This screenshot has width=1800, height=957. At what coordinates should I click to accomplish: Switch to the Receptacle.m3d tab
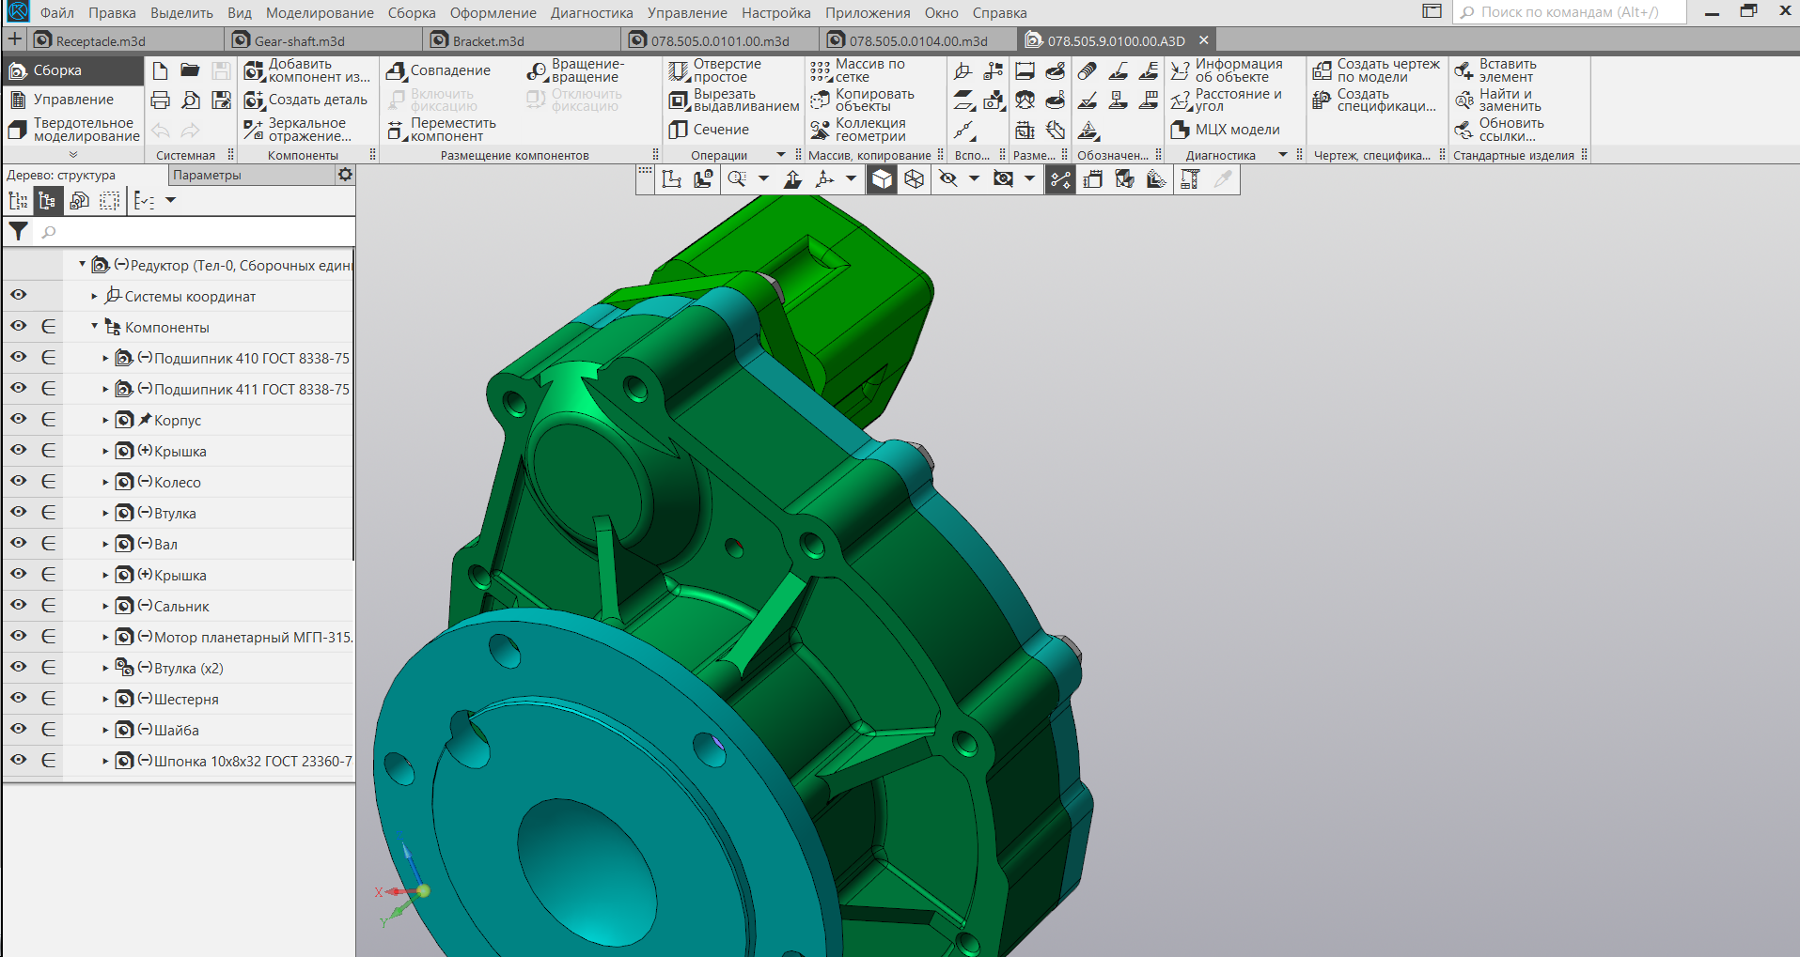[125, 40]
